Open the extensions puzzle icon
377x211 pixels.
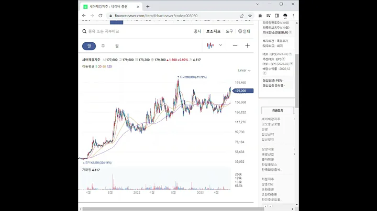tap(260, 16)
